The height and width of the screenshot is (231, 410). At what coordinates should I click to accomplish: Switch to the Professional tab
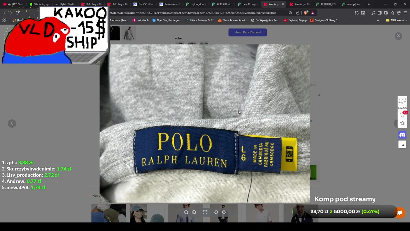169,4
